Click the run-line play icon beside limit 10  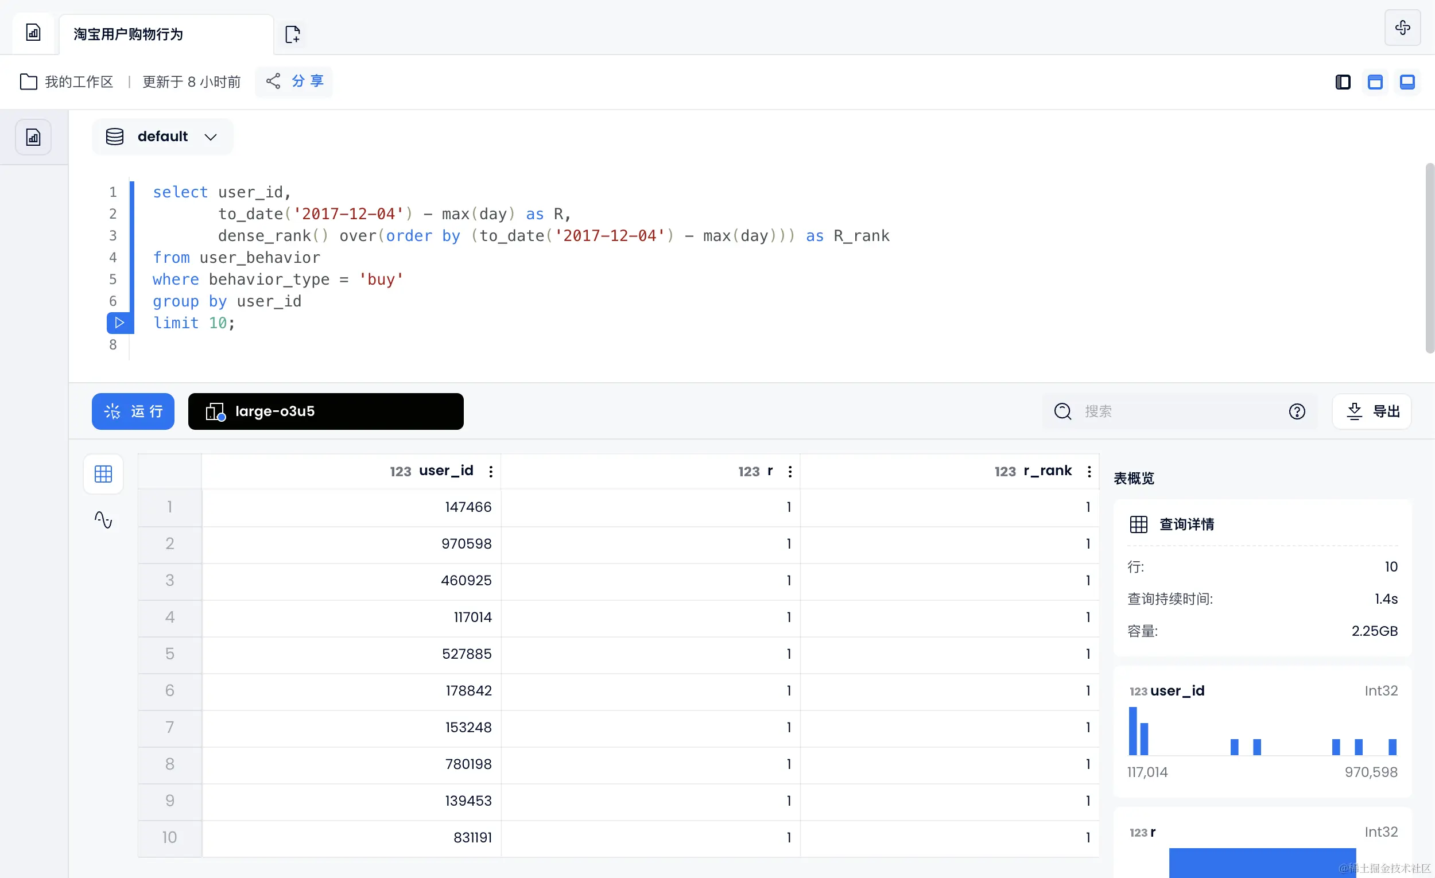[x=119, y=323]
